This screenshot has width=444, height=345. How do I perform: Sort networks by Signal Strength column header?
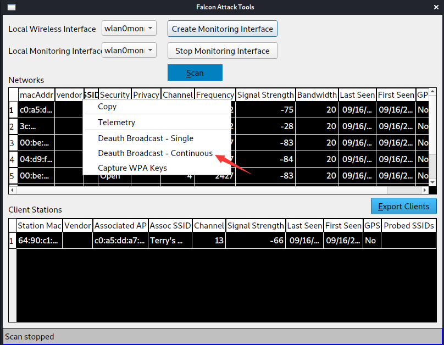point(265,95)
